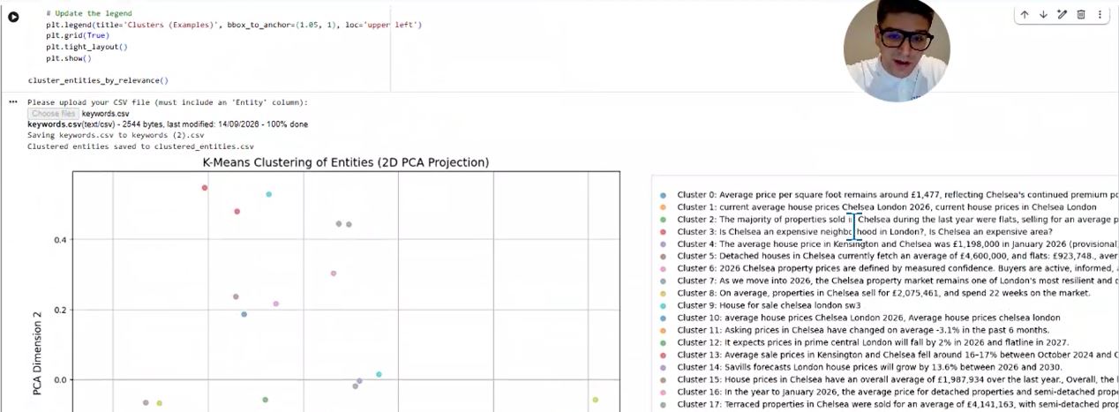Delete the cell using the trash icon
Viewport: 1119px width, 412px height.
[x=1081, y=15]
